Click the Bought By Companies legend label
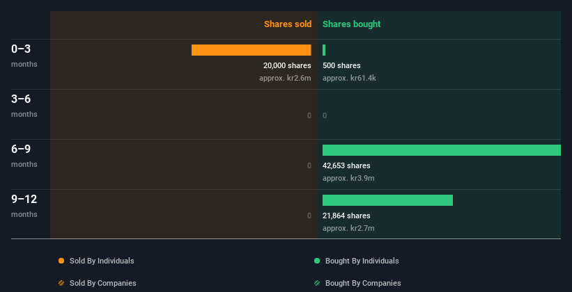This screenshot has width=572, height=292. [x=363, y=283]
